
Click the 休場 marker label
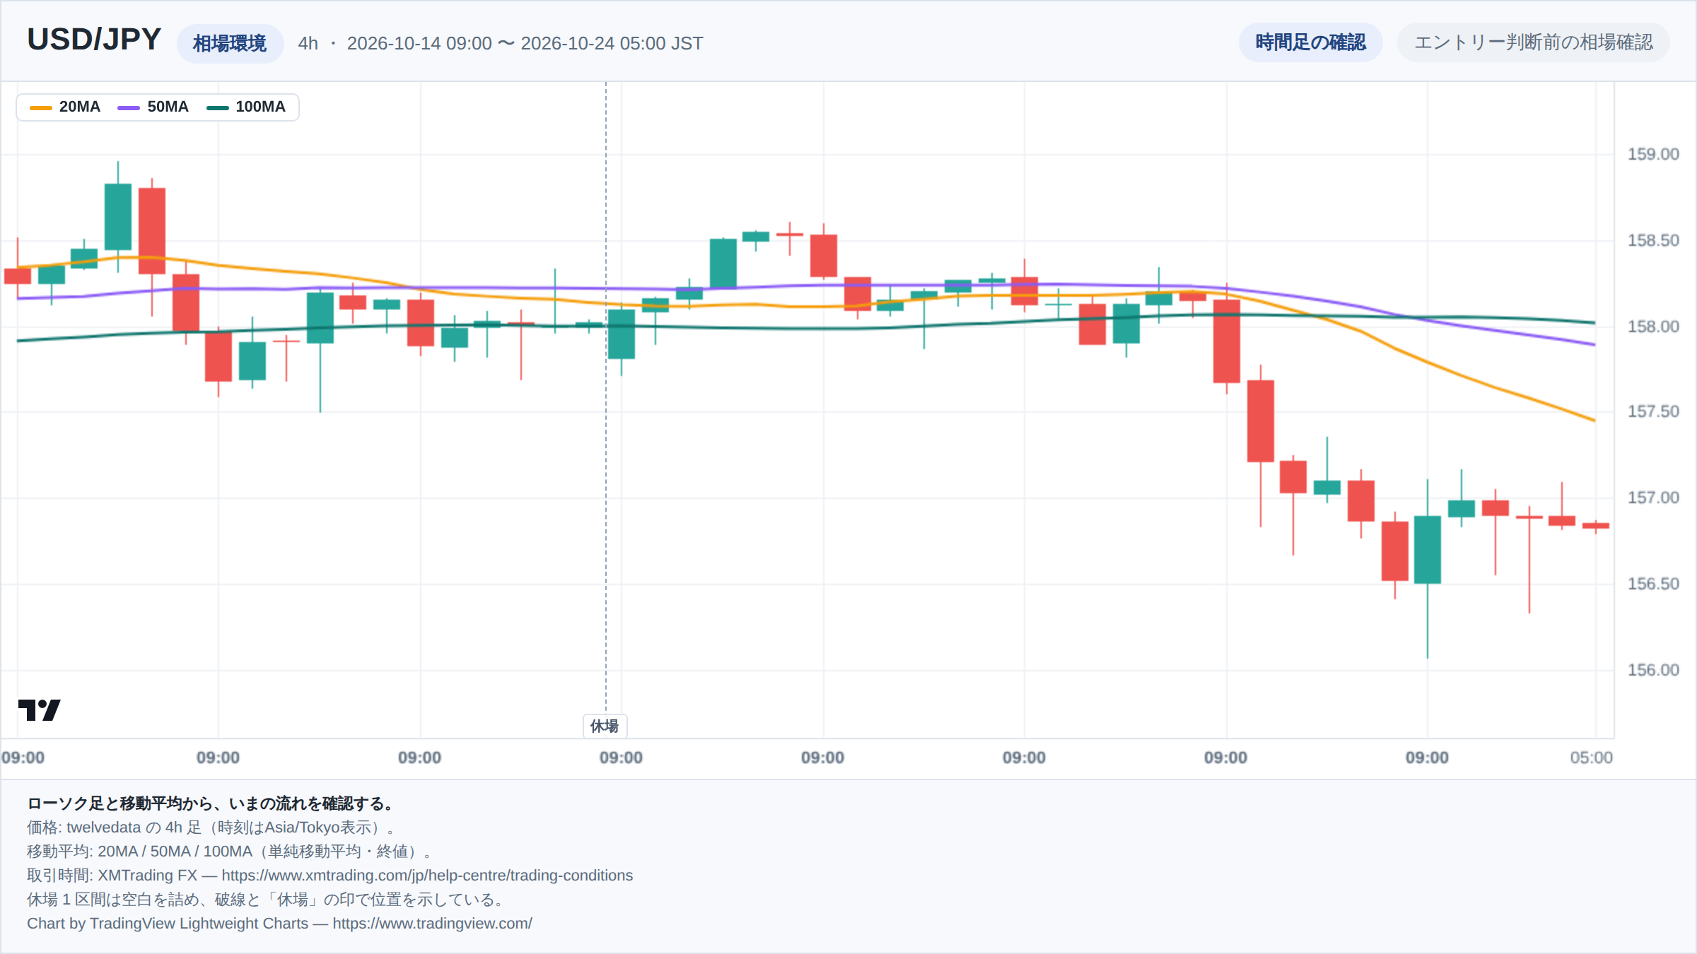(605, 726)
